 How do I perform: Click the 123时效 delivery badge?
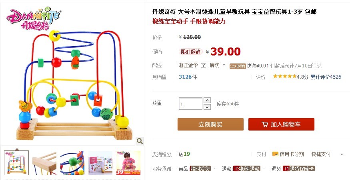238,66
